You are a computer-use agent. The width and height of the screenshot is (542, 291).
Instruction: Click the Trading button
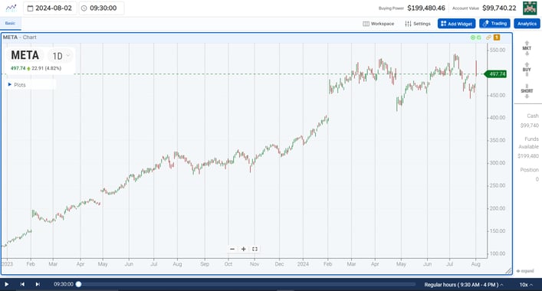[494, 24]
